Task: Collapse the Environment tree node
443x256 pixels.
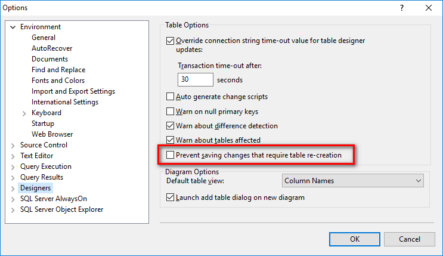Action: [13, 27]
